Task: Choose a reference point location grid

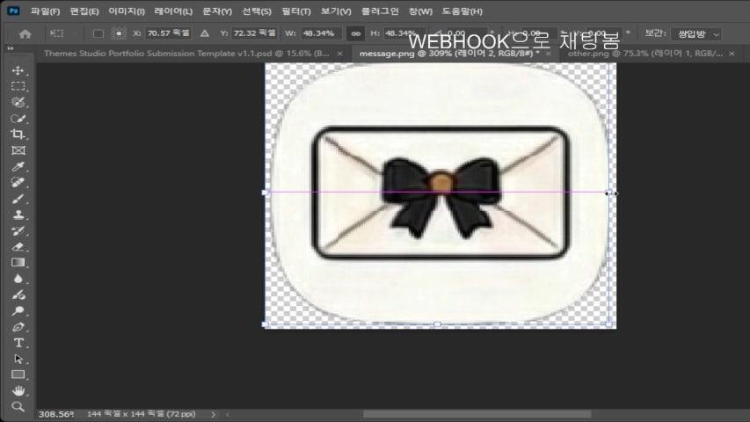Action: pyautogui.click(x=118, y=33)
